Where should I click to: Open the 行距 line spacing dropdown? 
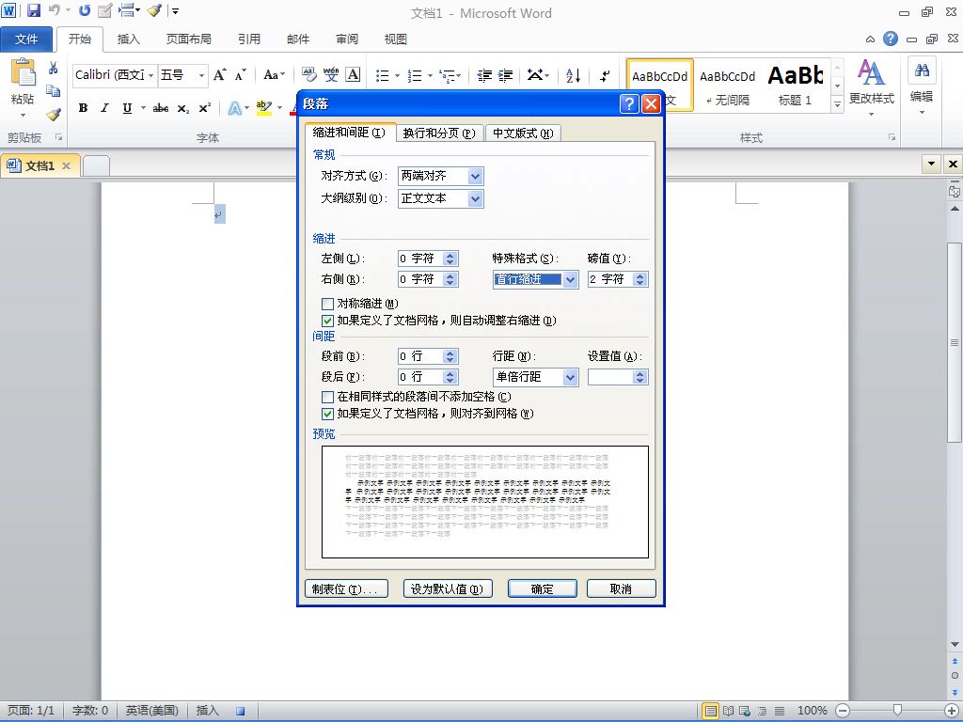pos(570,377)
